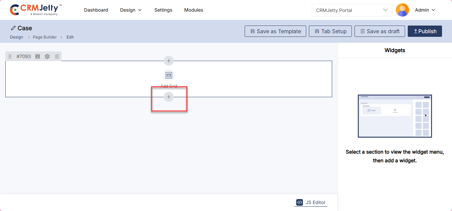Navigate to Modules in the top menu
The width and height of the screenshot is (452, 211).
[x=193, y=10]
